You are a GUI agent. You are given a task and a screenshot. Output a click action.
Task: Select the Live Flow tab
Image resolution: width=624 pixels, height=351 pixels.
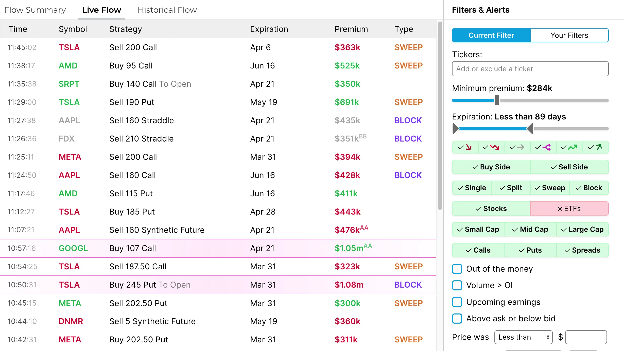[101, 10]
